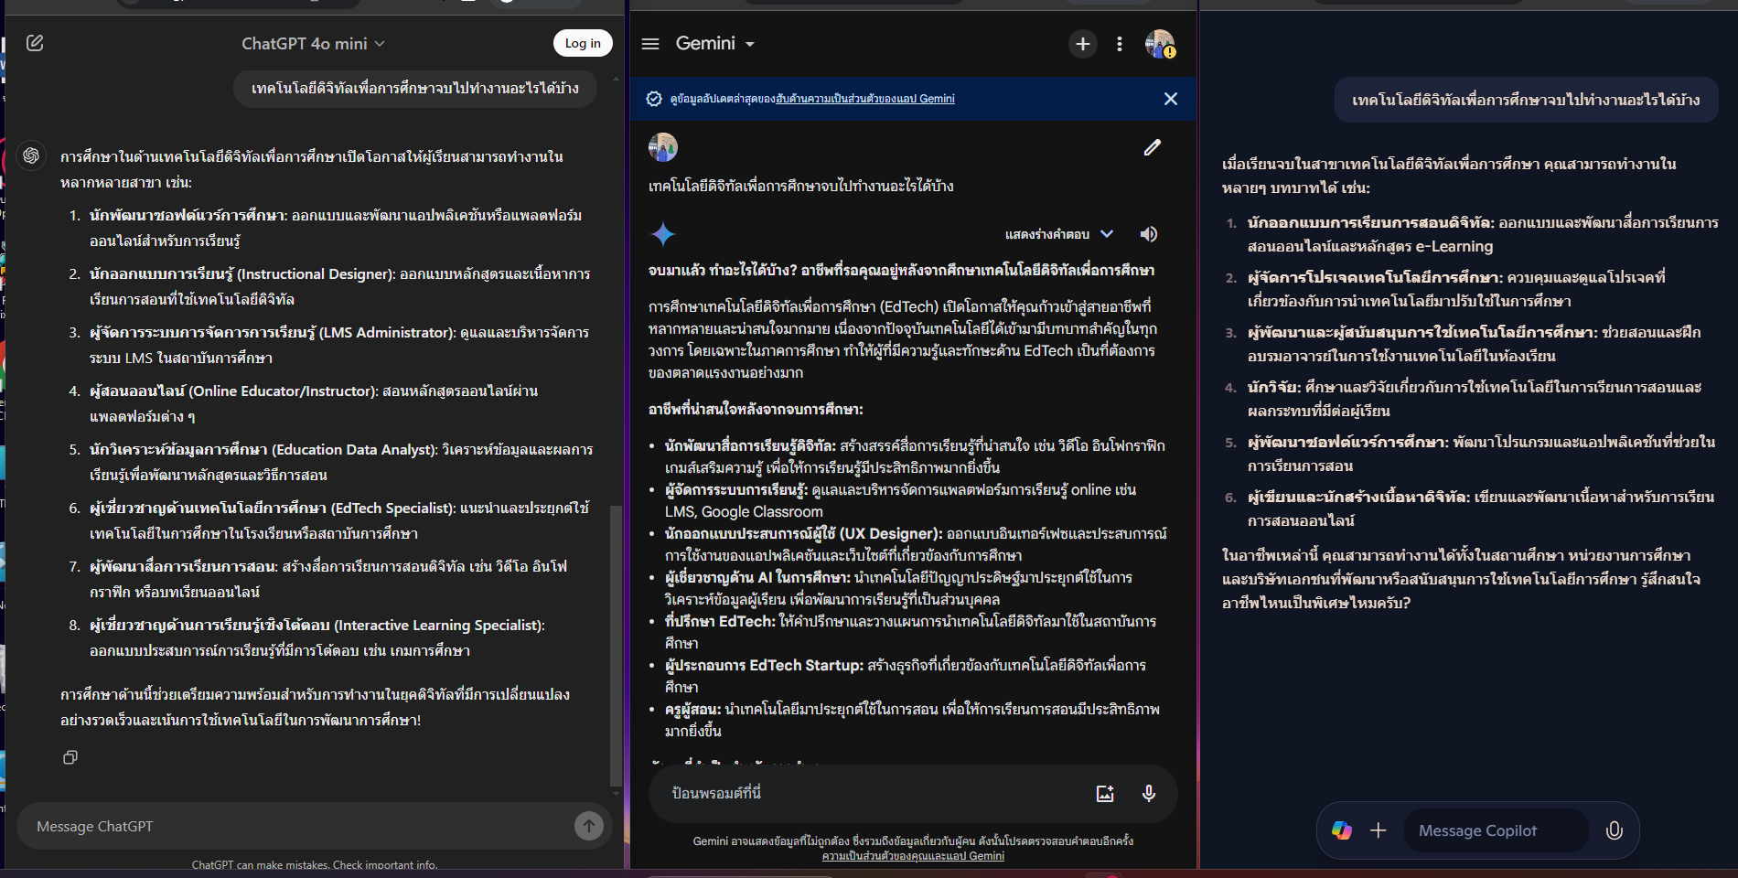Click the Log in button
Viewport: 1738px width, 878px height.
[x=582, y=43]
